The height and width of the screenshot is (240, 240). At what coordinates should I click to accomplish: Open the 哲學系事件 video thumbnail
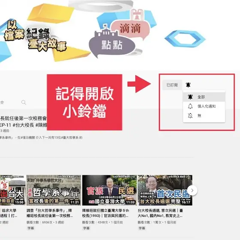54,190
